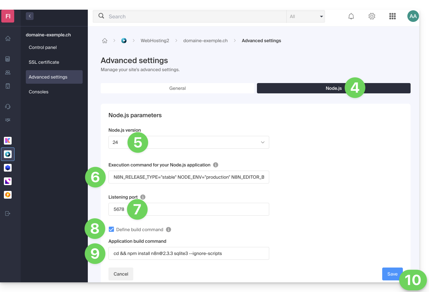Open the Node.js version dropdown

pos(189,142)
